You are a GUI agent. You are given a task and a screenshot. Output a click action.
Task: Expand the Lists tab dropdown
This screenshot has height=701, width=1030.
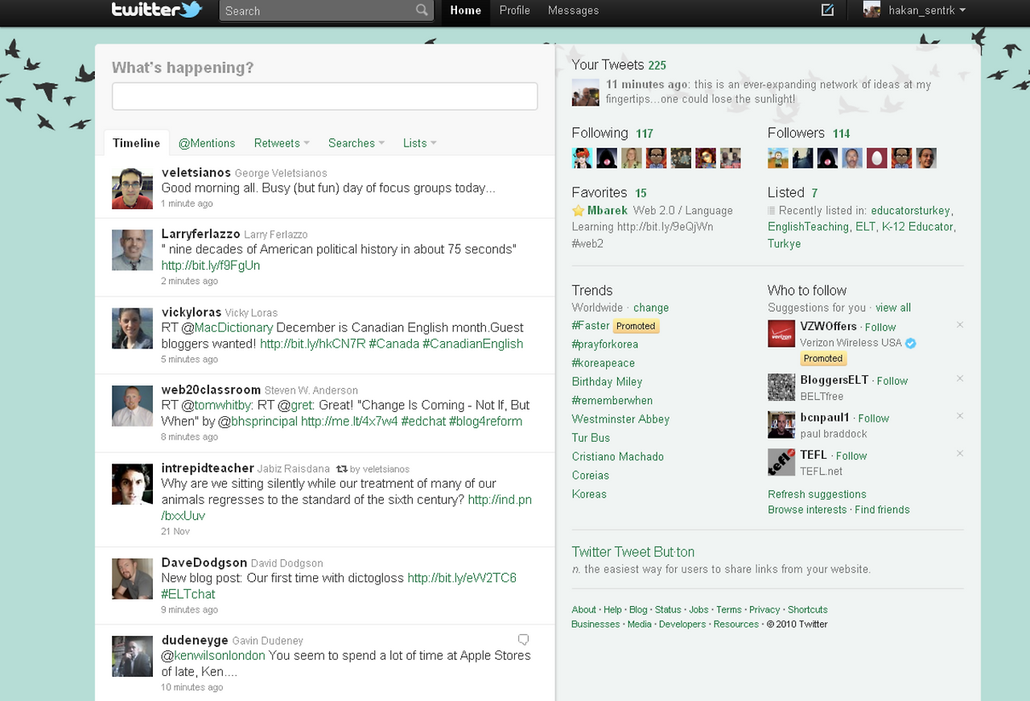(x=434, y=143)
